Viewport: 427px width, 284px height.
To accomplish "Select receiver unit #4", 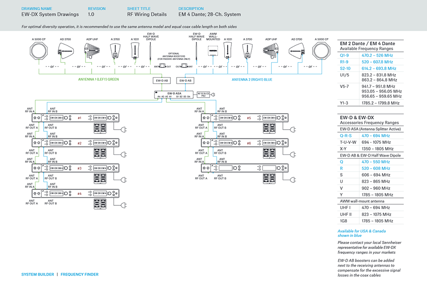I will click(x=76, y=193).
